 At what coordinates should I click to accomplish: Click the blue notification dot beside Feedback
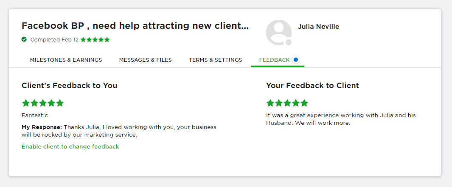click(296, 60)
